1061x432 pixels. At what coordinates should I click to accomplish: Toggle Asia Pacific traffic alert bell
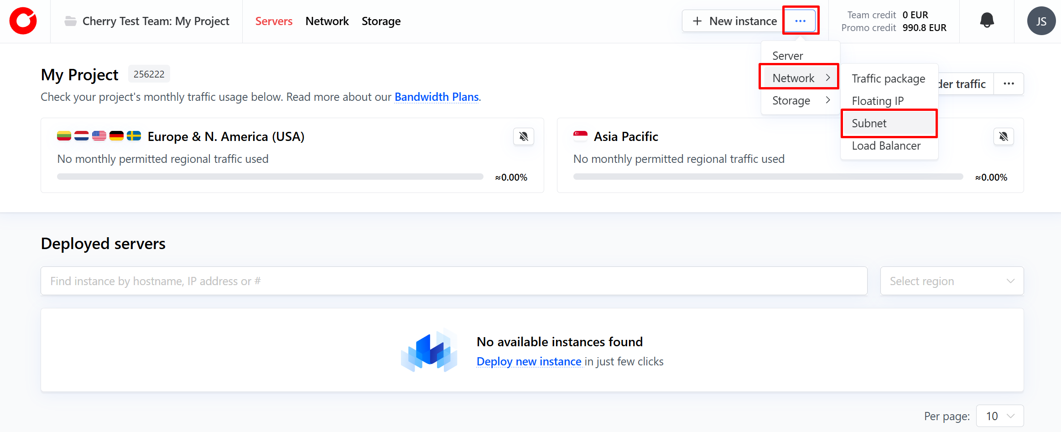[1003, 136]
